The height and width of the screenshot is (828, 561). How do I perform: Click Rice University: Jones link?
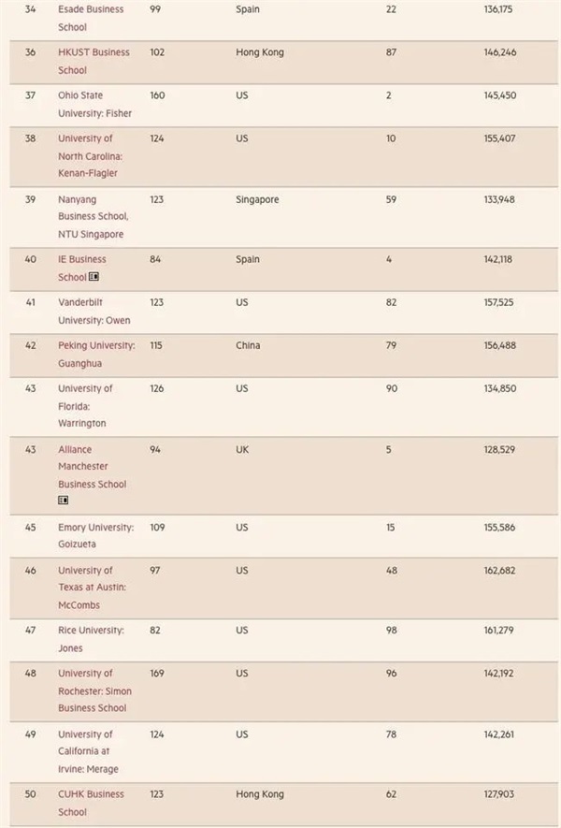pos(91,639)
